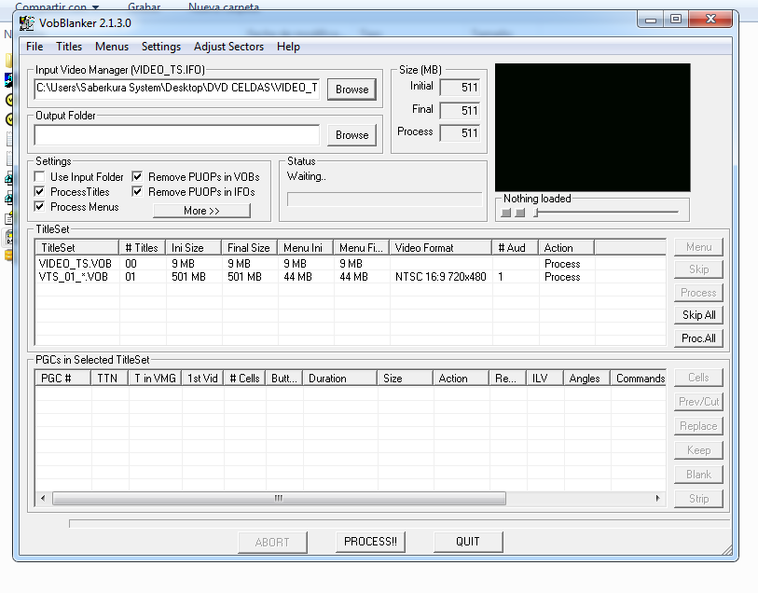Click the T in VMG column header
The height and width of the screenshot is (593, 758).
[x=155, y=379]
